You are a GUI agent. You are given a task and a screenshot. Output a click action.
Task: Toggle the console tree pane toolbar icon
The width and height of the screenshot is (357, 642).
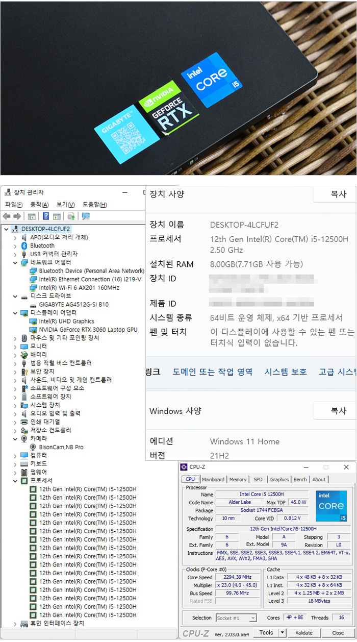(x=31, y=216)
